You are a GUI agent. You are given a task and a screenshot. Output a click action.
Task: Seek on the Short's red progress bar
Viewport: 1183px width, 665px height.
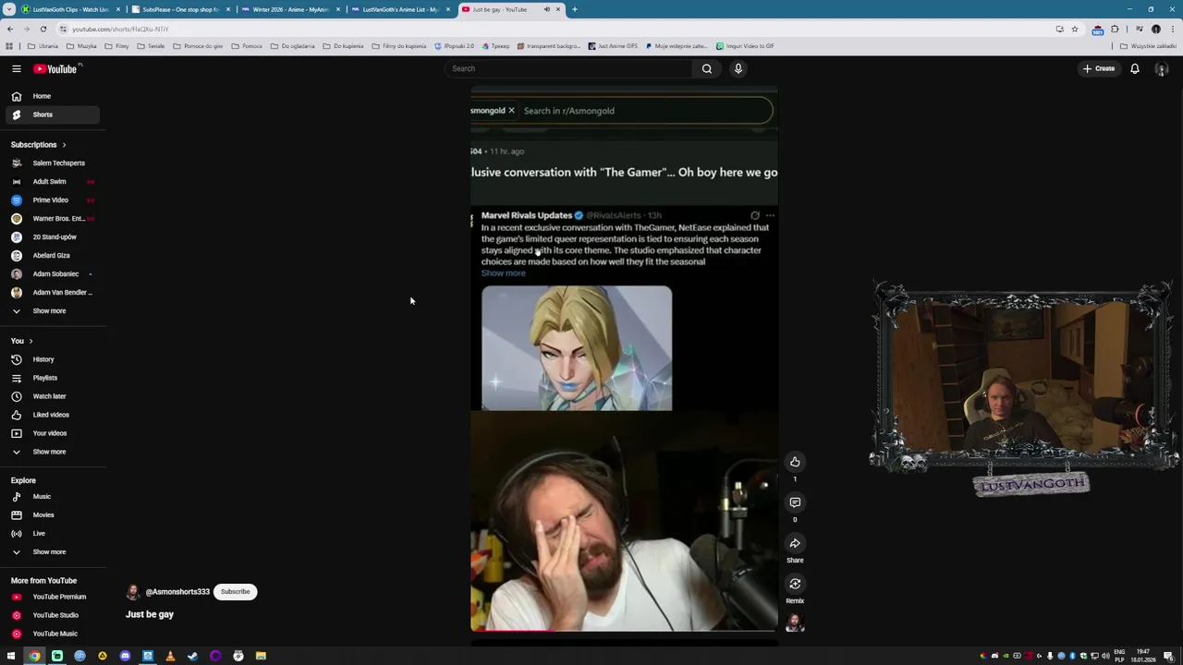point(624,631)
